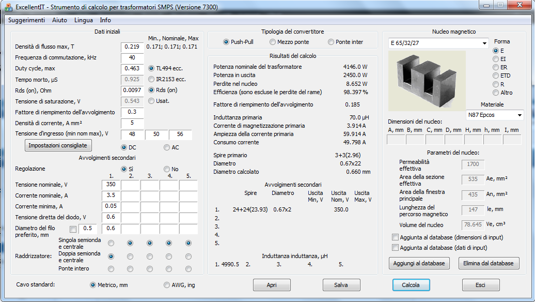
Task: Open the N87 Epcos material dropdown
Action: [x=495, y=115]
